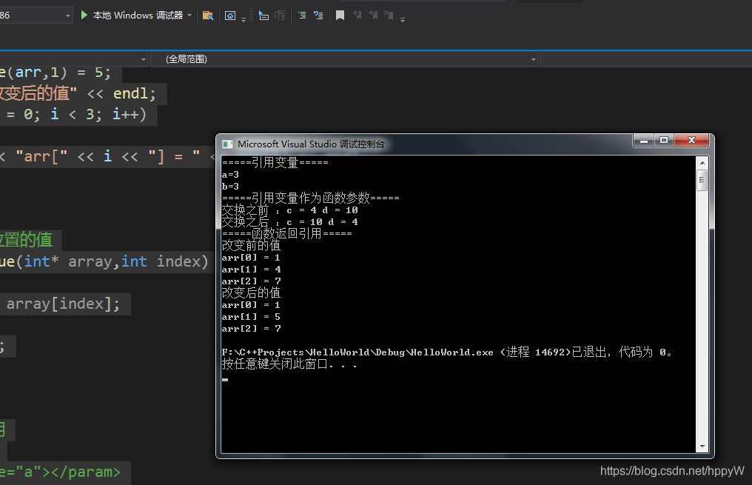Viewport: 752px width, 485px height.
Task: Toggle bookmark on current line
Action: (340, 16)
